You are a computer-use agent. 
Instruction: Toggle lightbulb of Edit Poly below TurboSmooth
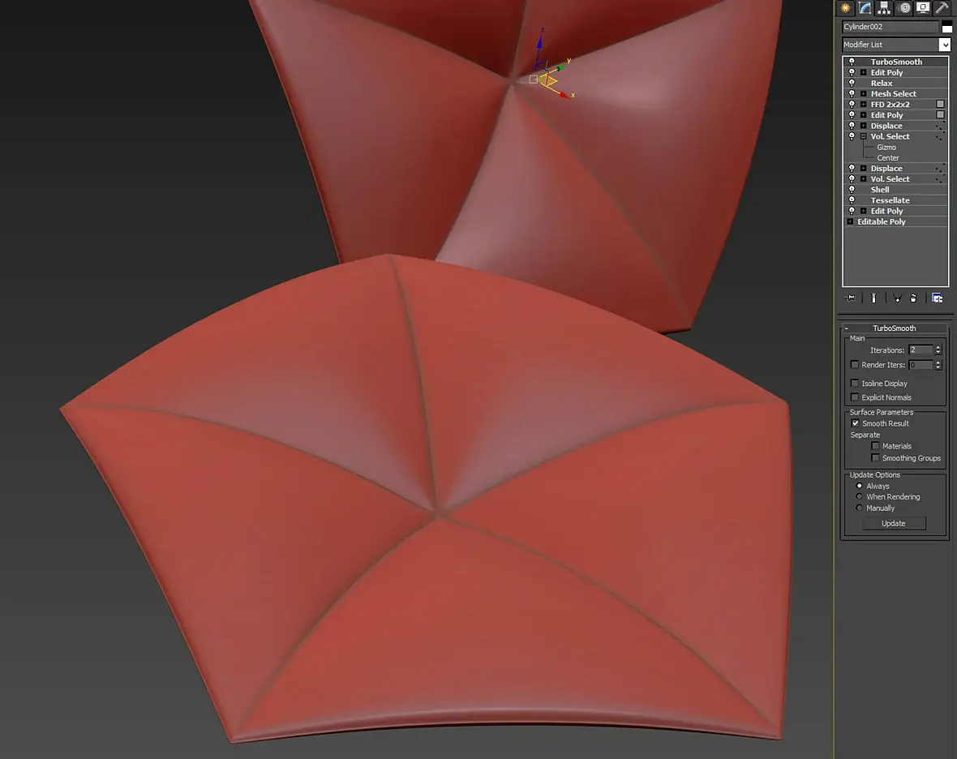(x=852, y=72)
